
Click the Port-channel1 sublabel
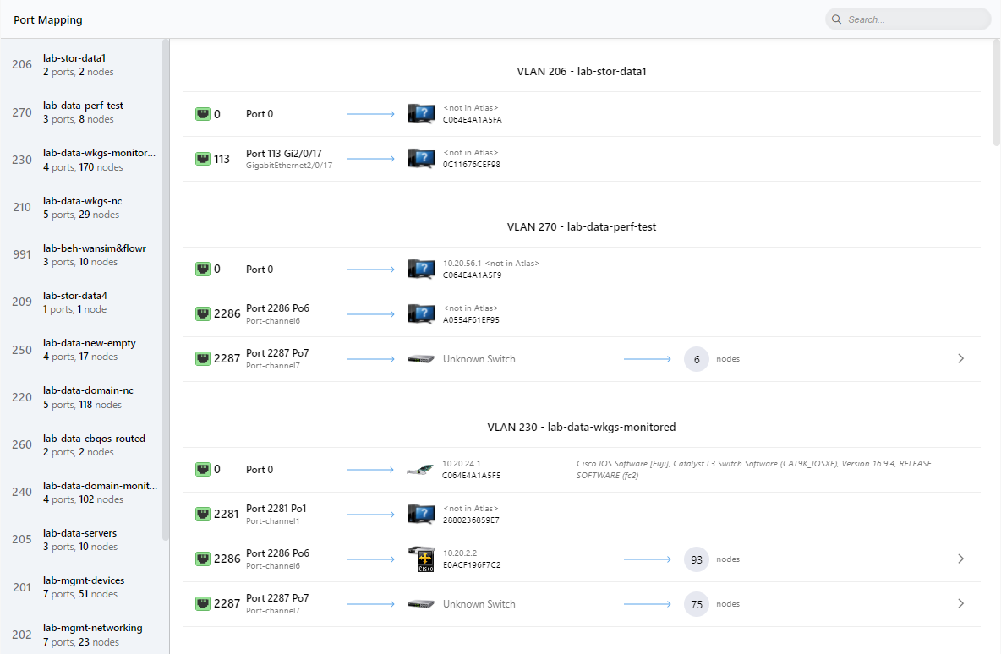[272, 520]
